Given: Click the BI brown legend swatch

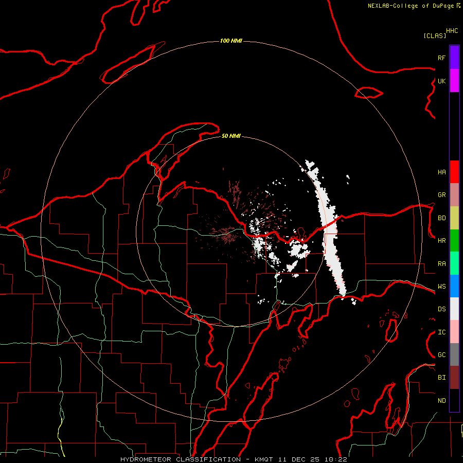Looking at the screenshot, I should click(454, 378).
